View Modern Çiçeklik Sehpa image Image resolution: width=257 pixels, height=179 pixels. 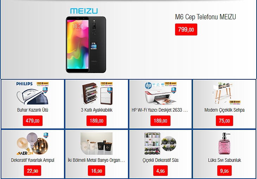(x=224, y=93)
